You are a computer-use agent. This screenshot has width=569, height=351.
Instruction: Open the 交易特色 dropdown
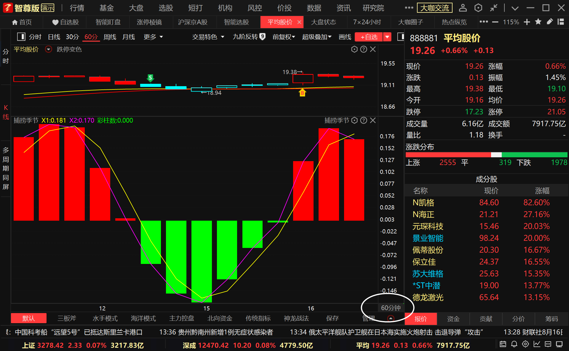[x=208, y=37]
